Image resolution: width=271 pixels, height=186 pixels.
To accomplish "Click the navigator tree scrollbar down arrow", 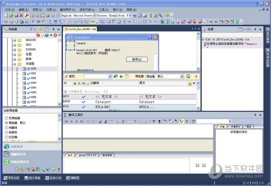I will [60, 104].
